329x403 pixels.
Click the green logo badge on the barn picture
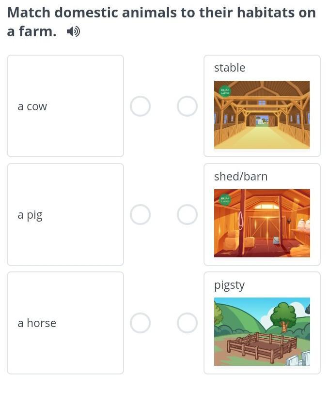point(225,199)
